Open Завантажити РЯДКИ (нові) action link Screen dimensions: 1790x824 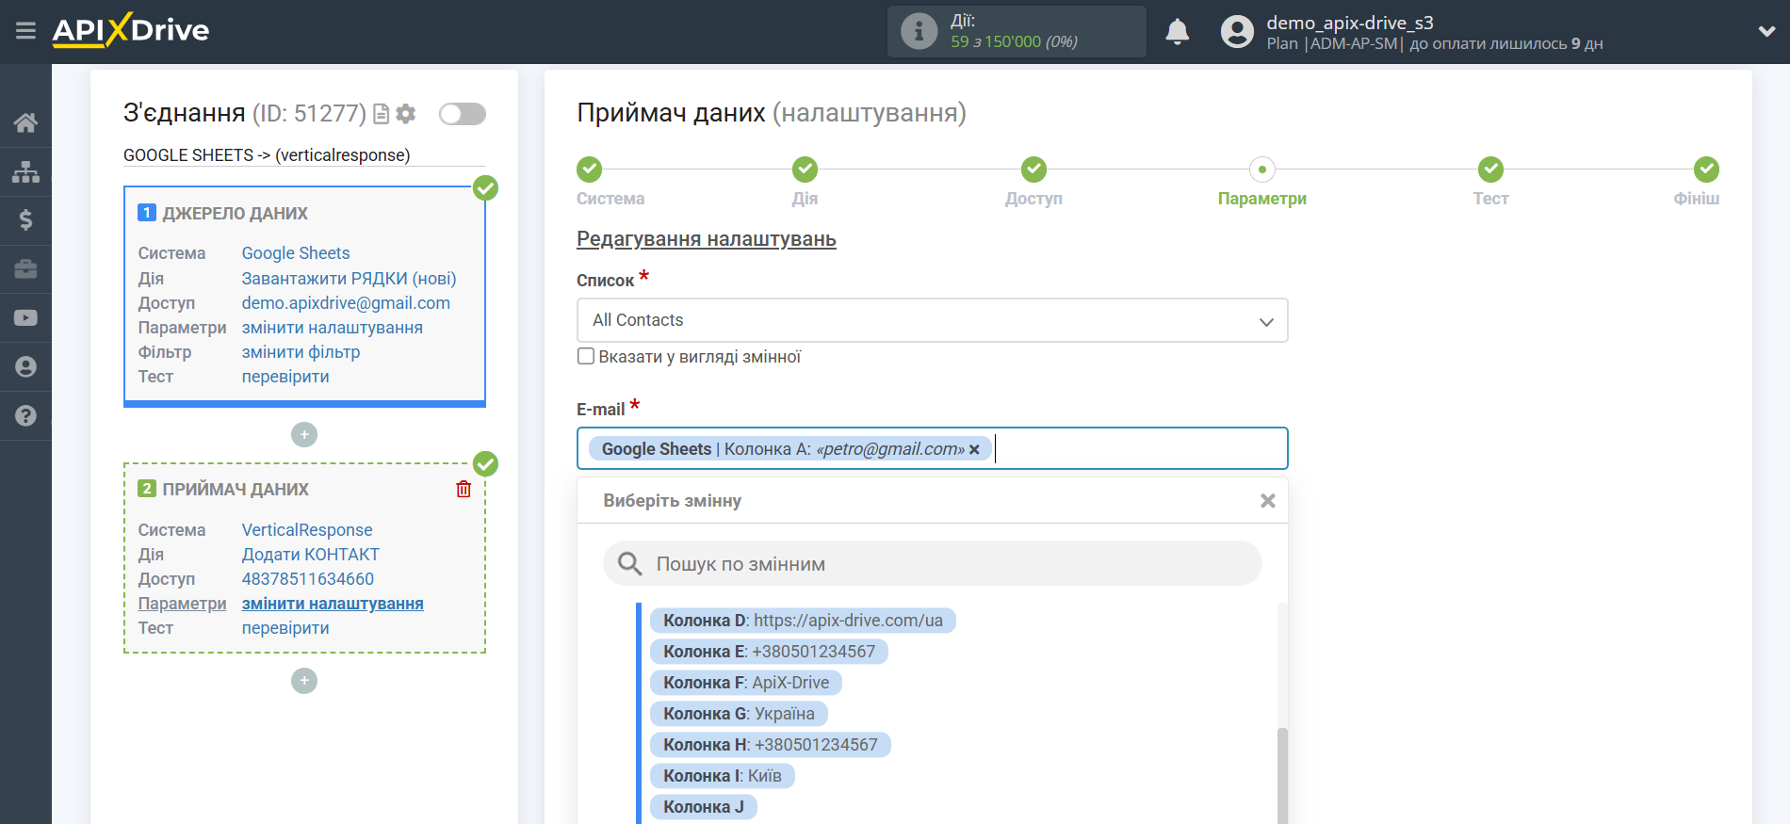pos(349,279)
